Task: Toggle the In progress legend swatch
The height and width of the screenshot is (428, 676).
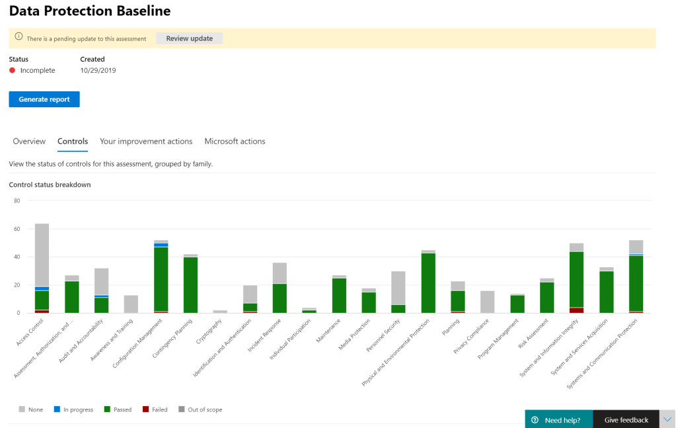Action: 57,410
